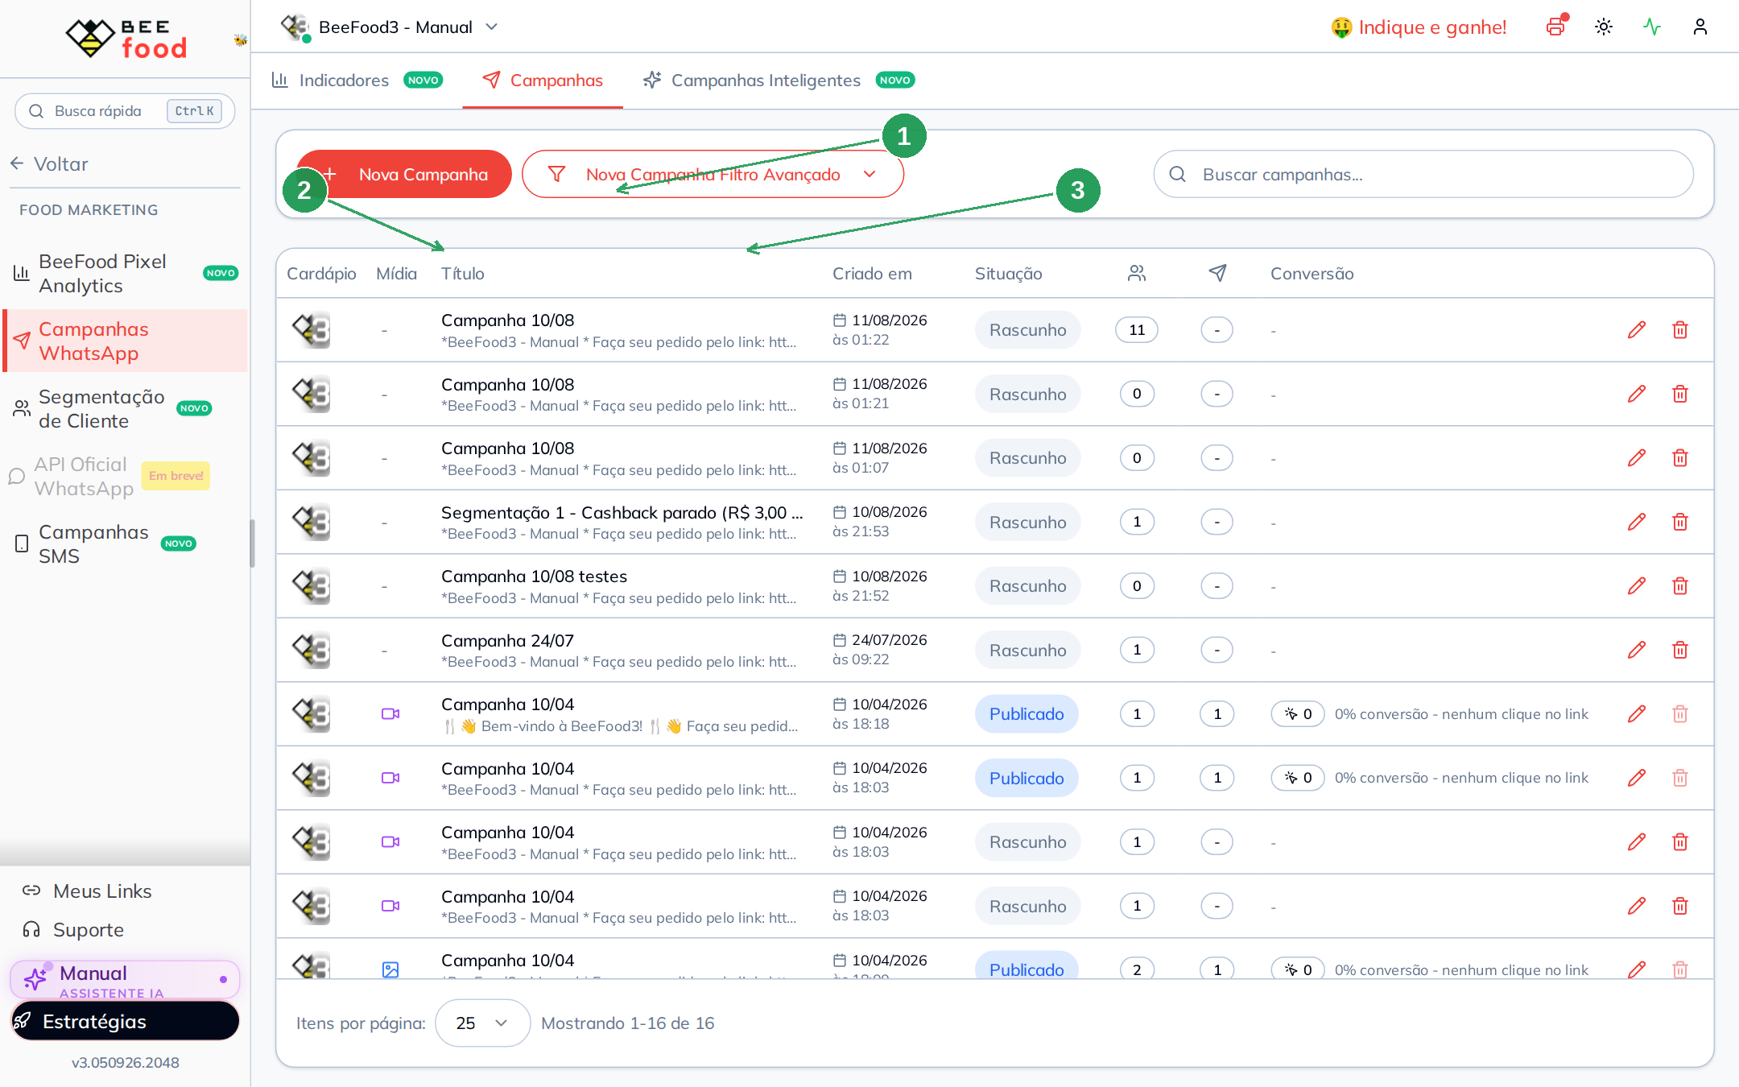The image size is (1739, 1087).
Task: Open the user profile icon
Action: pos(1700,27)
